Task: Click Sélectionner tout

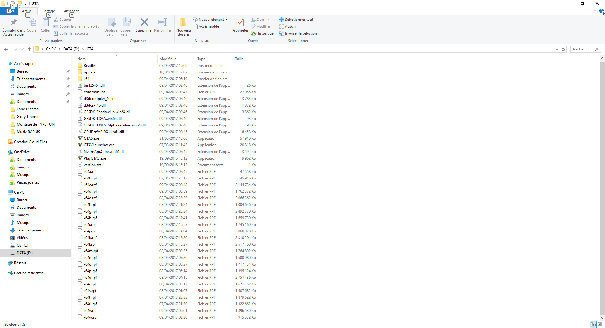Action: pyautogui.click(x=296, y=20)
